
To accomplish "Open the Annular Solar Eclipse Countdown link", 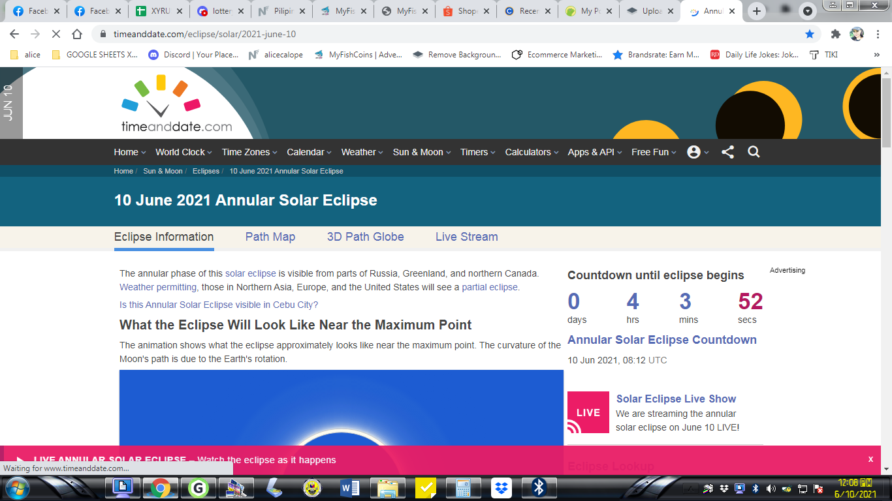I will pyautogui.click(x=662, y=340).
